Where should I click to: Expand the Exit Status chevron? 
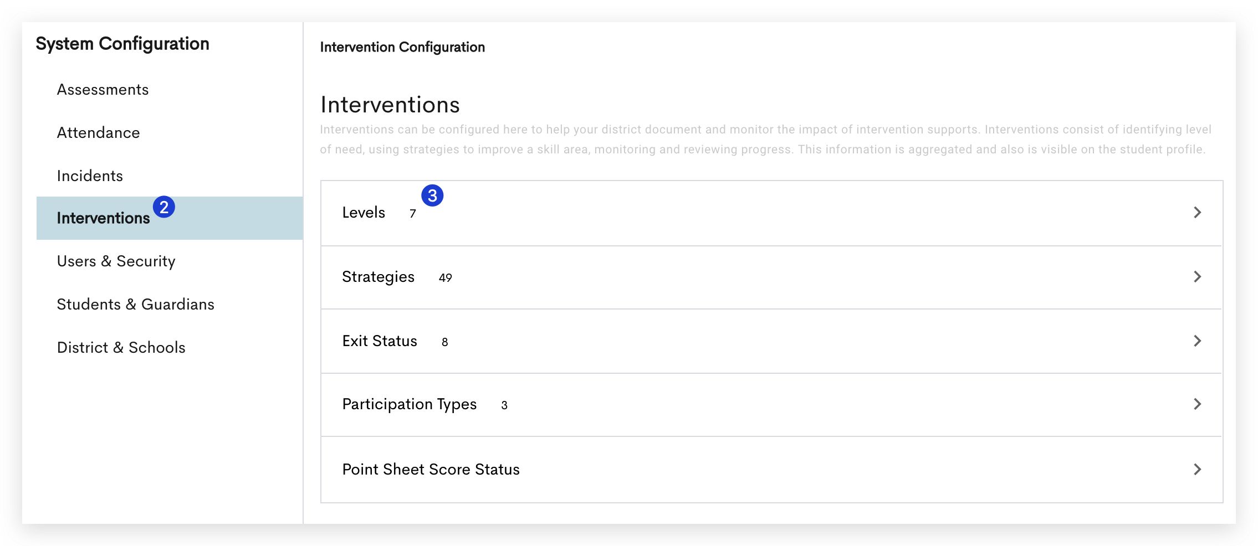coord(1197,341)
